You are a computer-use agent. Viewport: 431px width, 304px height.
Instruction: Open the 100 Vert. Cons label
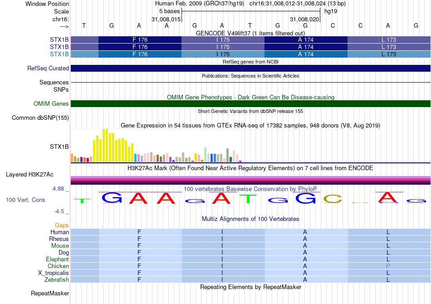coord(25,200)
